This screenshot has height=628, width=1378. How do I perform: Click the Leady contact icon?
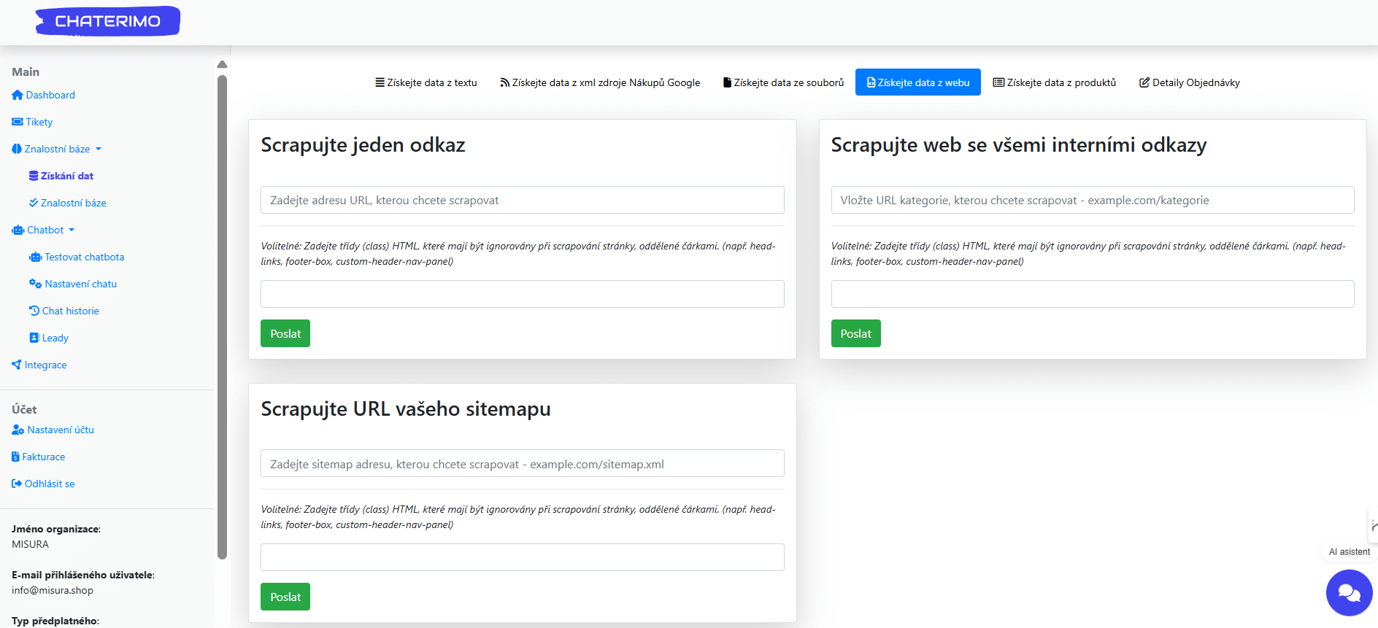click(34, 338)
